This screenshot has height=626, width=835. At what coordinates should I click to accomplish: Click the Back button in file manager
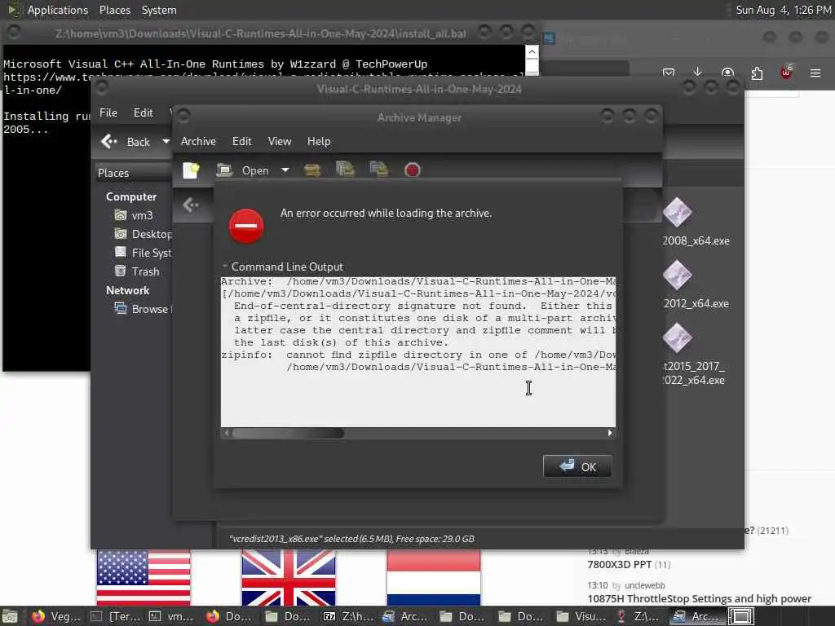pyautogui.click(x=126, y=142)
